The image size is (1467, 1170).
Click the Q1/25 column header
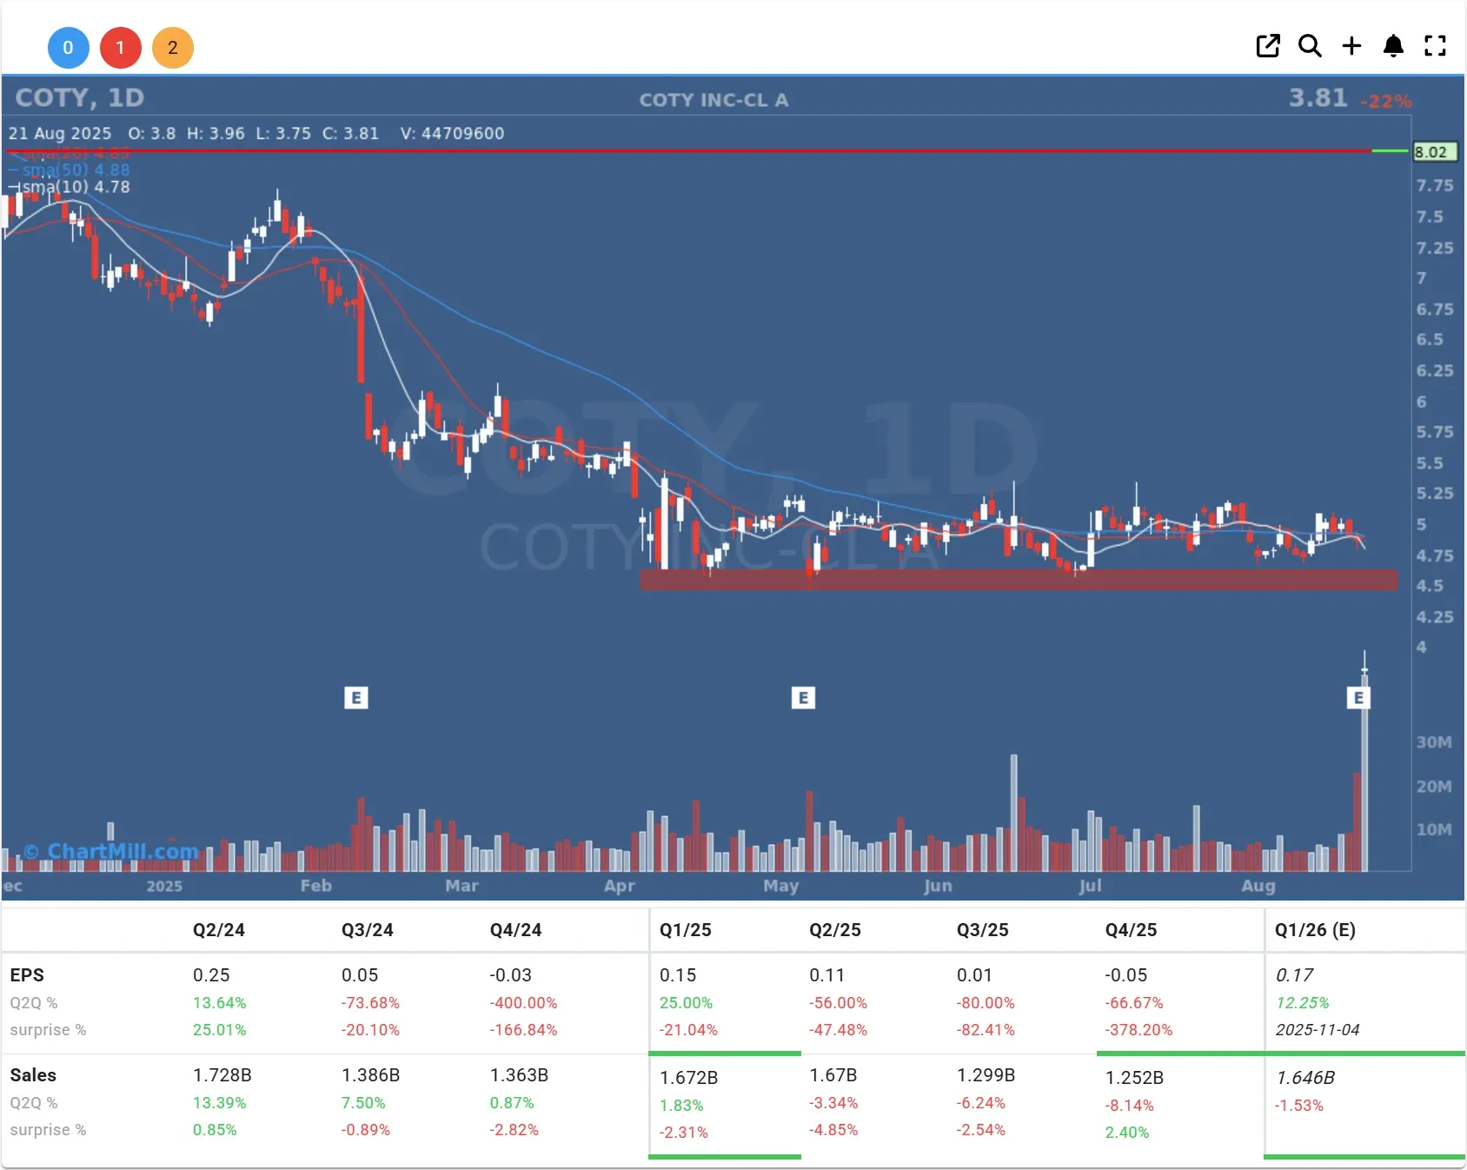686,930
